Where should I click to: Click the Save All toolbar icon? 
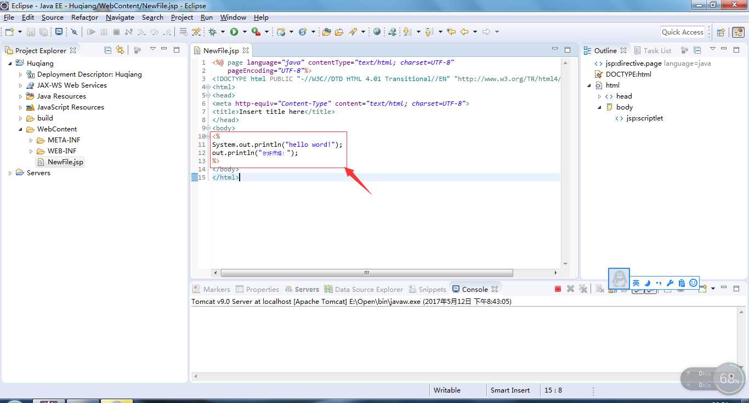coord(43,32)
